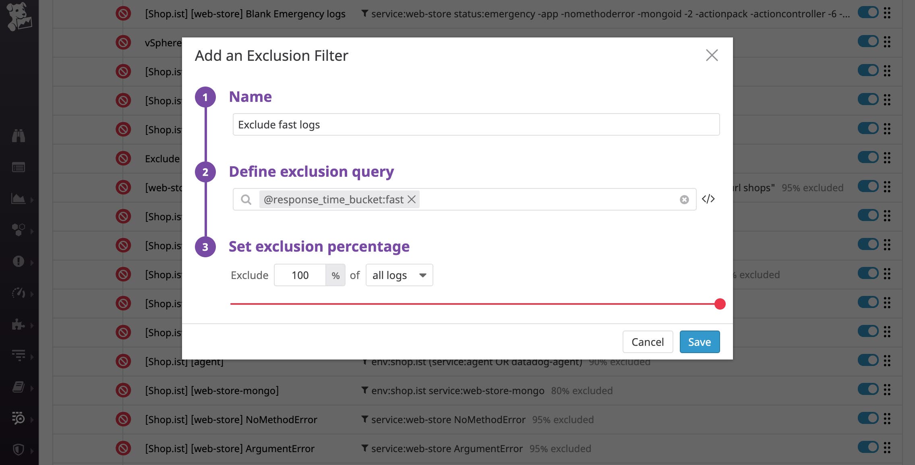The image size is (915, 465).
Task: Toggle the Blank Emergency logs filter switch
Action: 869,12
